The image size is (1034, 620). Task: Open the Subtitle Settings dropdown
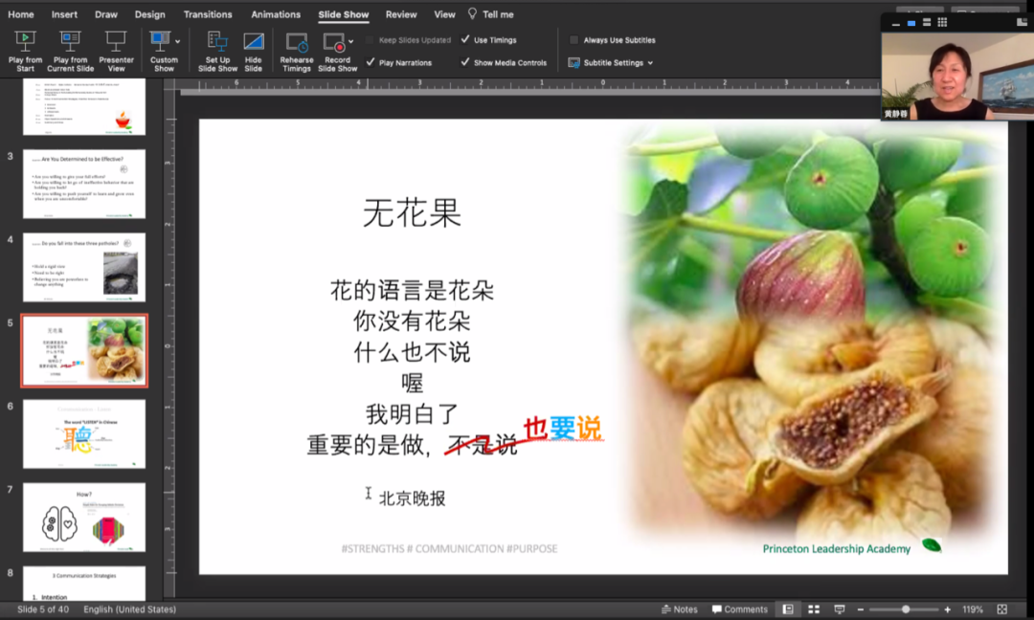(x=611, y=62)
